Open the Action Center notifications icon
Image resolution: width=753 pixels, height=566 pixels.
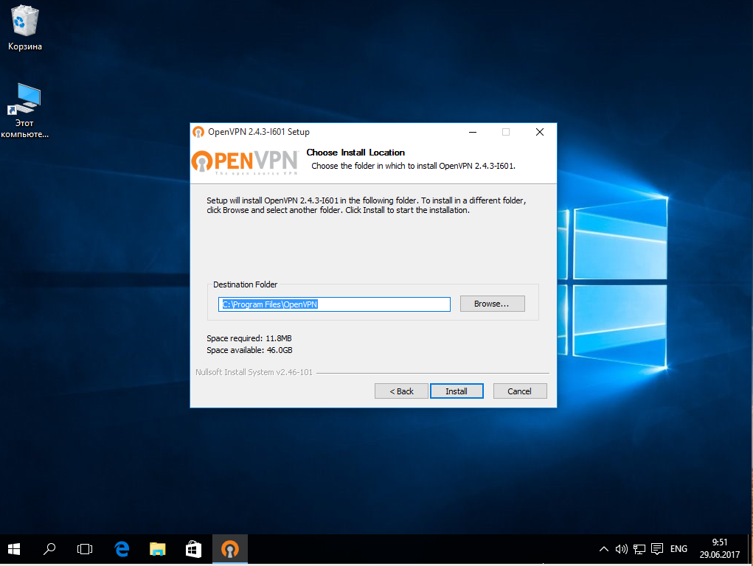[x=657, y=549]
